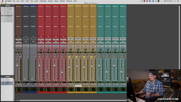Unmute the first teal track
Viewport: 181px width, 102px height.
(102, 57)
